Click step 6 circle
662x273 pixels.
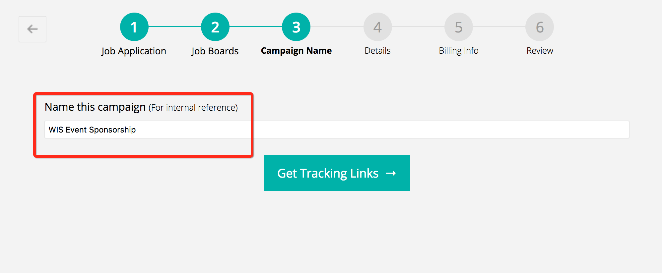540,27
